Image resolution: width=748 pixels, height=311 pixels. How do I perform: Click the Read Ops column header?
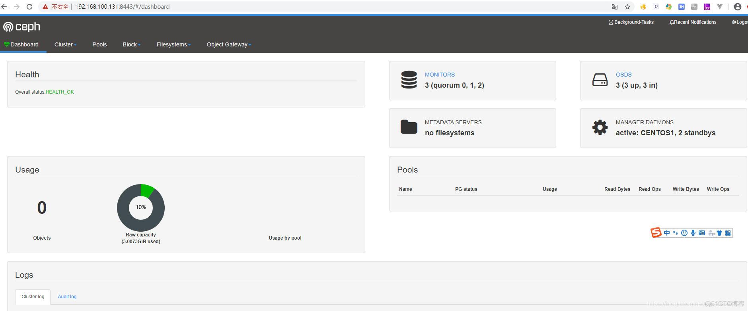pyautogui.click(x=650, y=189)
